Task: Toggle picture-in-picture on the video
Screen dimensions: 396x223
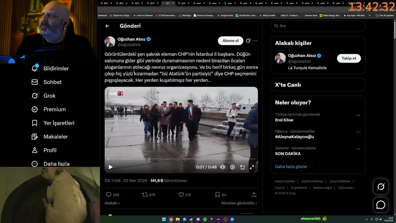Action: pos(242,167)
